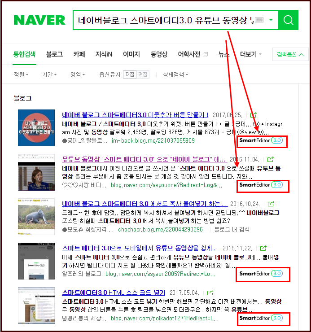Expand the search autocomplete arrow
311x332 pixels.
(x=271, y=20)
